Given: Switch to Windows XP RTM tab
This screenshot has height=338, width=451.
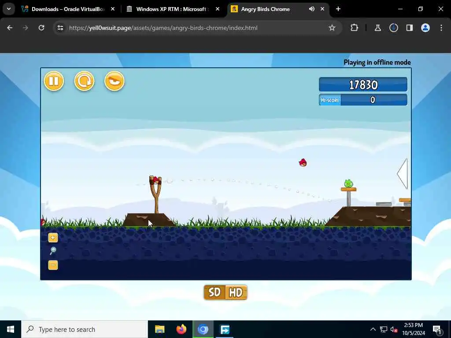Looking at the screenshot, I should pyautogui.click(x=173, y=9).
